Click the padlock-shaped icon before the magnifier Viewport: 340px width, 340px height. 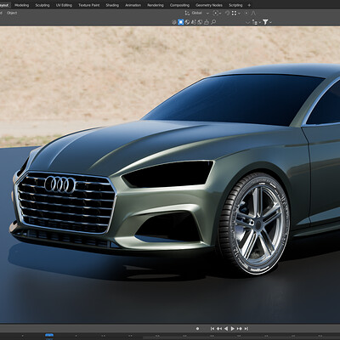pos(207,22)
